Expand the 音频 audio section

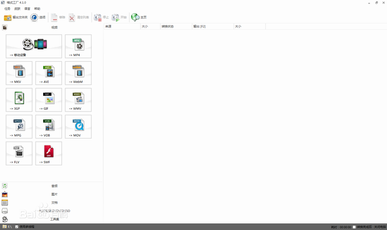pyautogui.click(x=54, y=186)
